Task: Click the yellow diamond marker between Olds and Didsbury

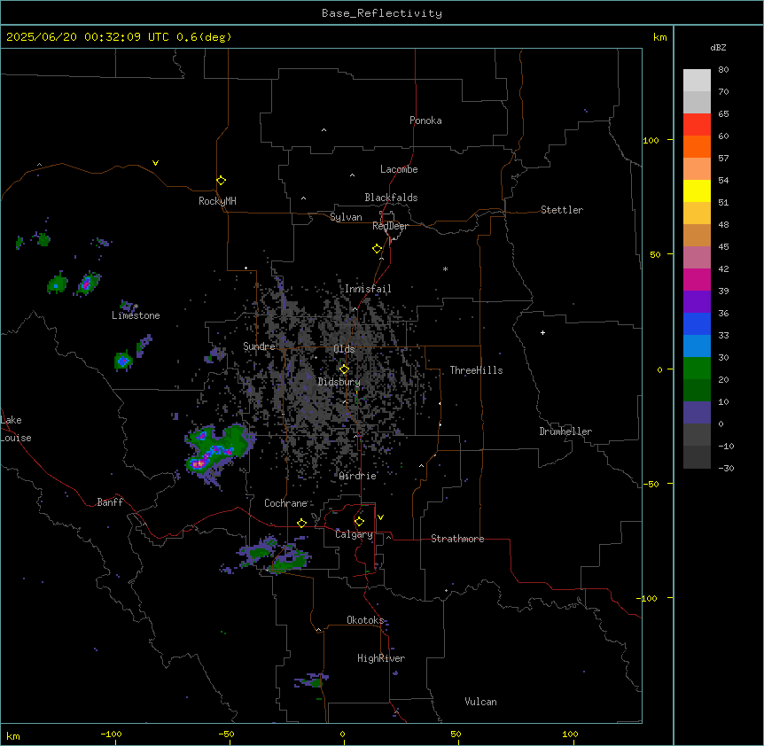Action: point(345,369)
